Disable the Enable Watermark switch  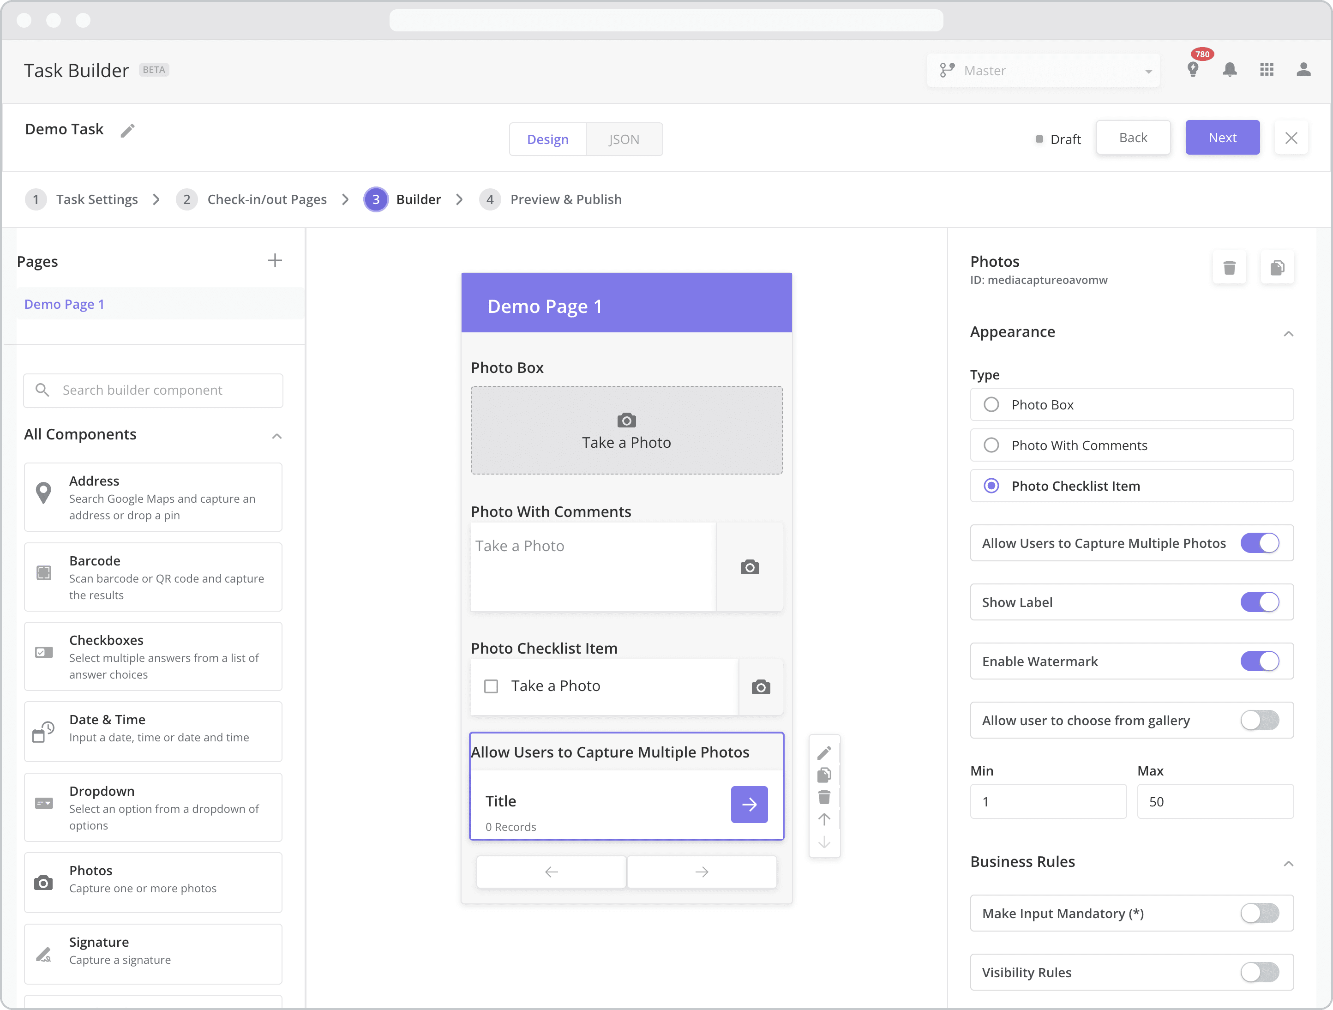coord(1260,661)
